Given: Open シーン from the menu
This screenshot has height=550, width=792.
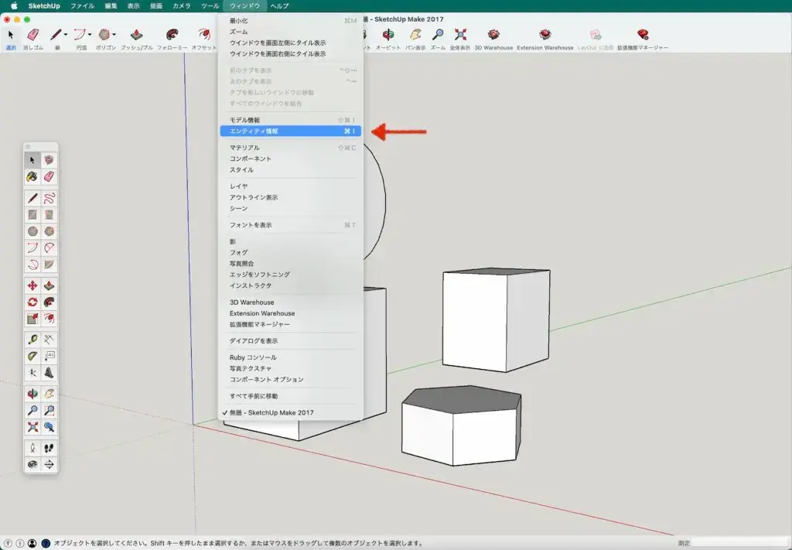Looking at the screenshot, I should click(291, 209).
